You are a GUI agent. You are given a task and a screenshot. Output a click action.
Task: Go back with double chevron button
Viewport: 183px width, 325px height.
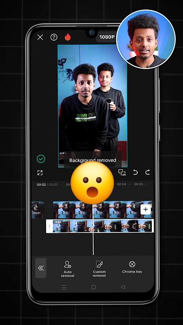[x=41, y=268]
